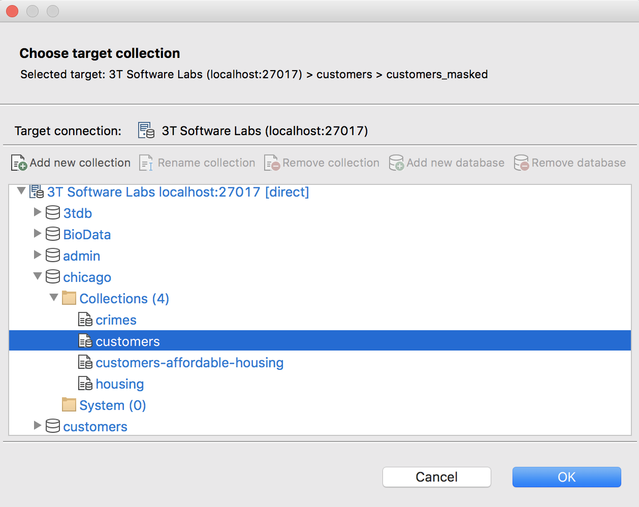Click the System (0) folder icon
Screen dimensions: 639x507
[69, 404]
